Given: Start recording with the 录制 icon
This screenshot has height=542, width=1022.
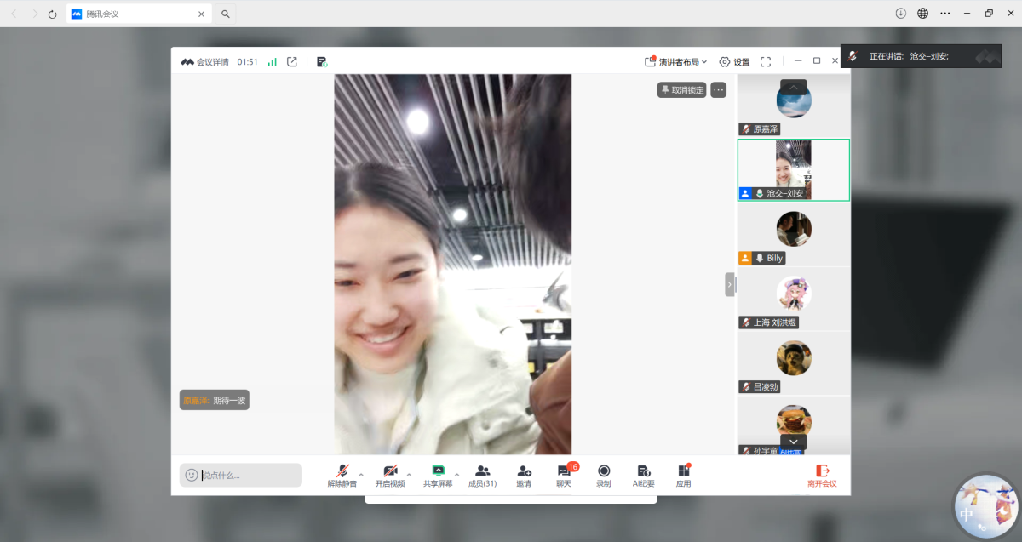Looking at the screenshot, I should tap(603, 476).
